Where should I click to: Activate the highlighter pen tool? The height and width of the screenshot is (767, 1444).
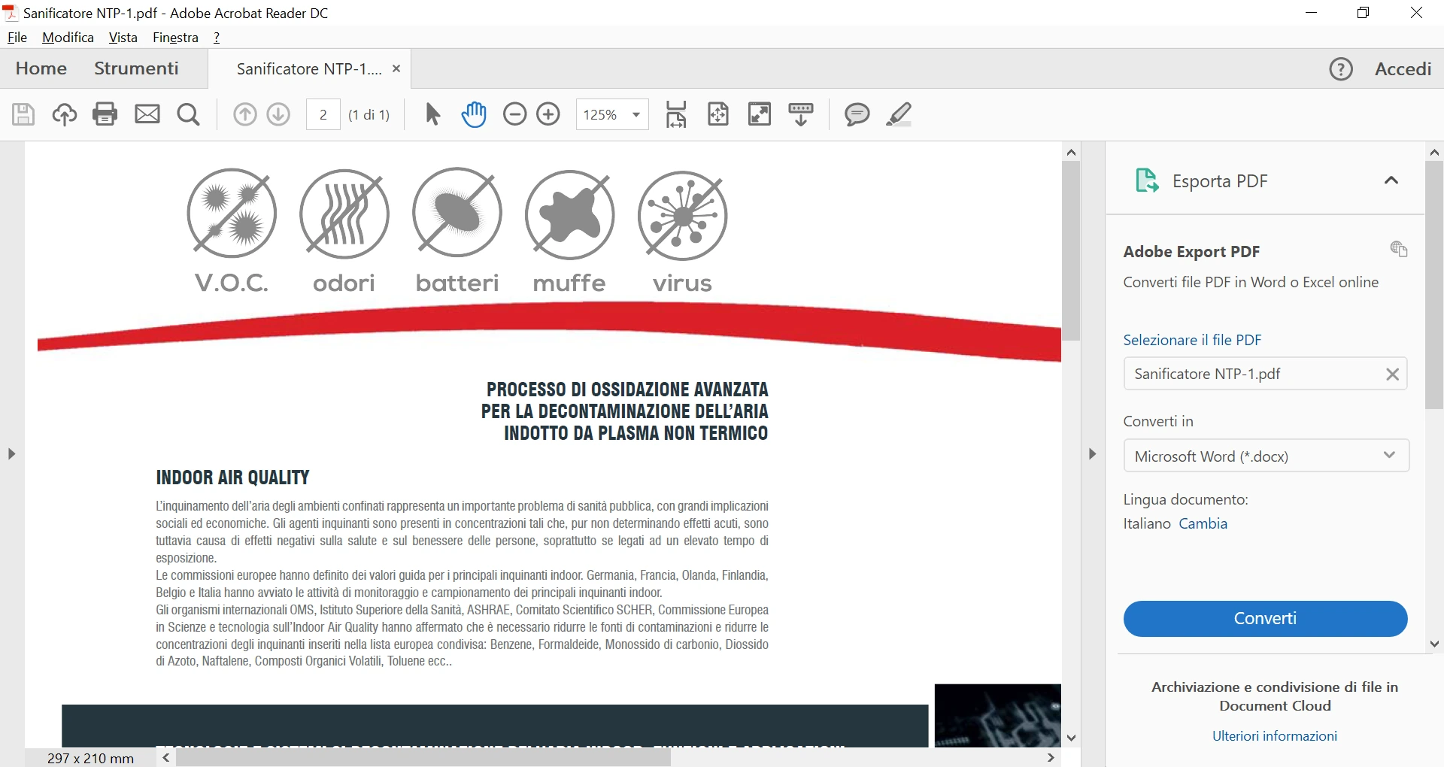[899, 114]
